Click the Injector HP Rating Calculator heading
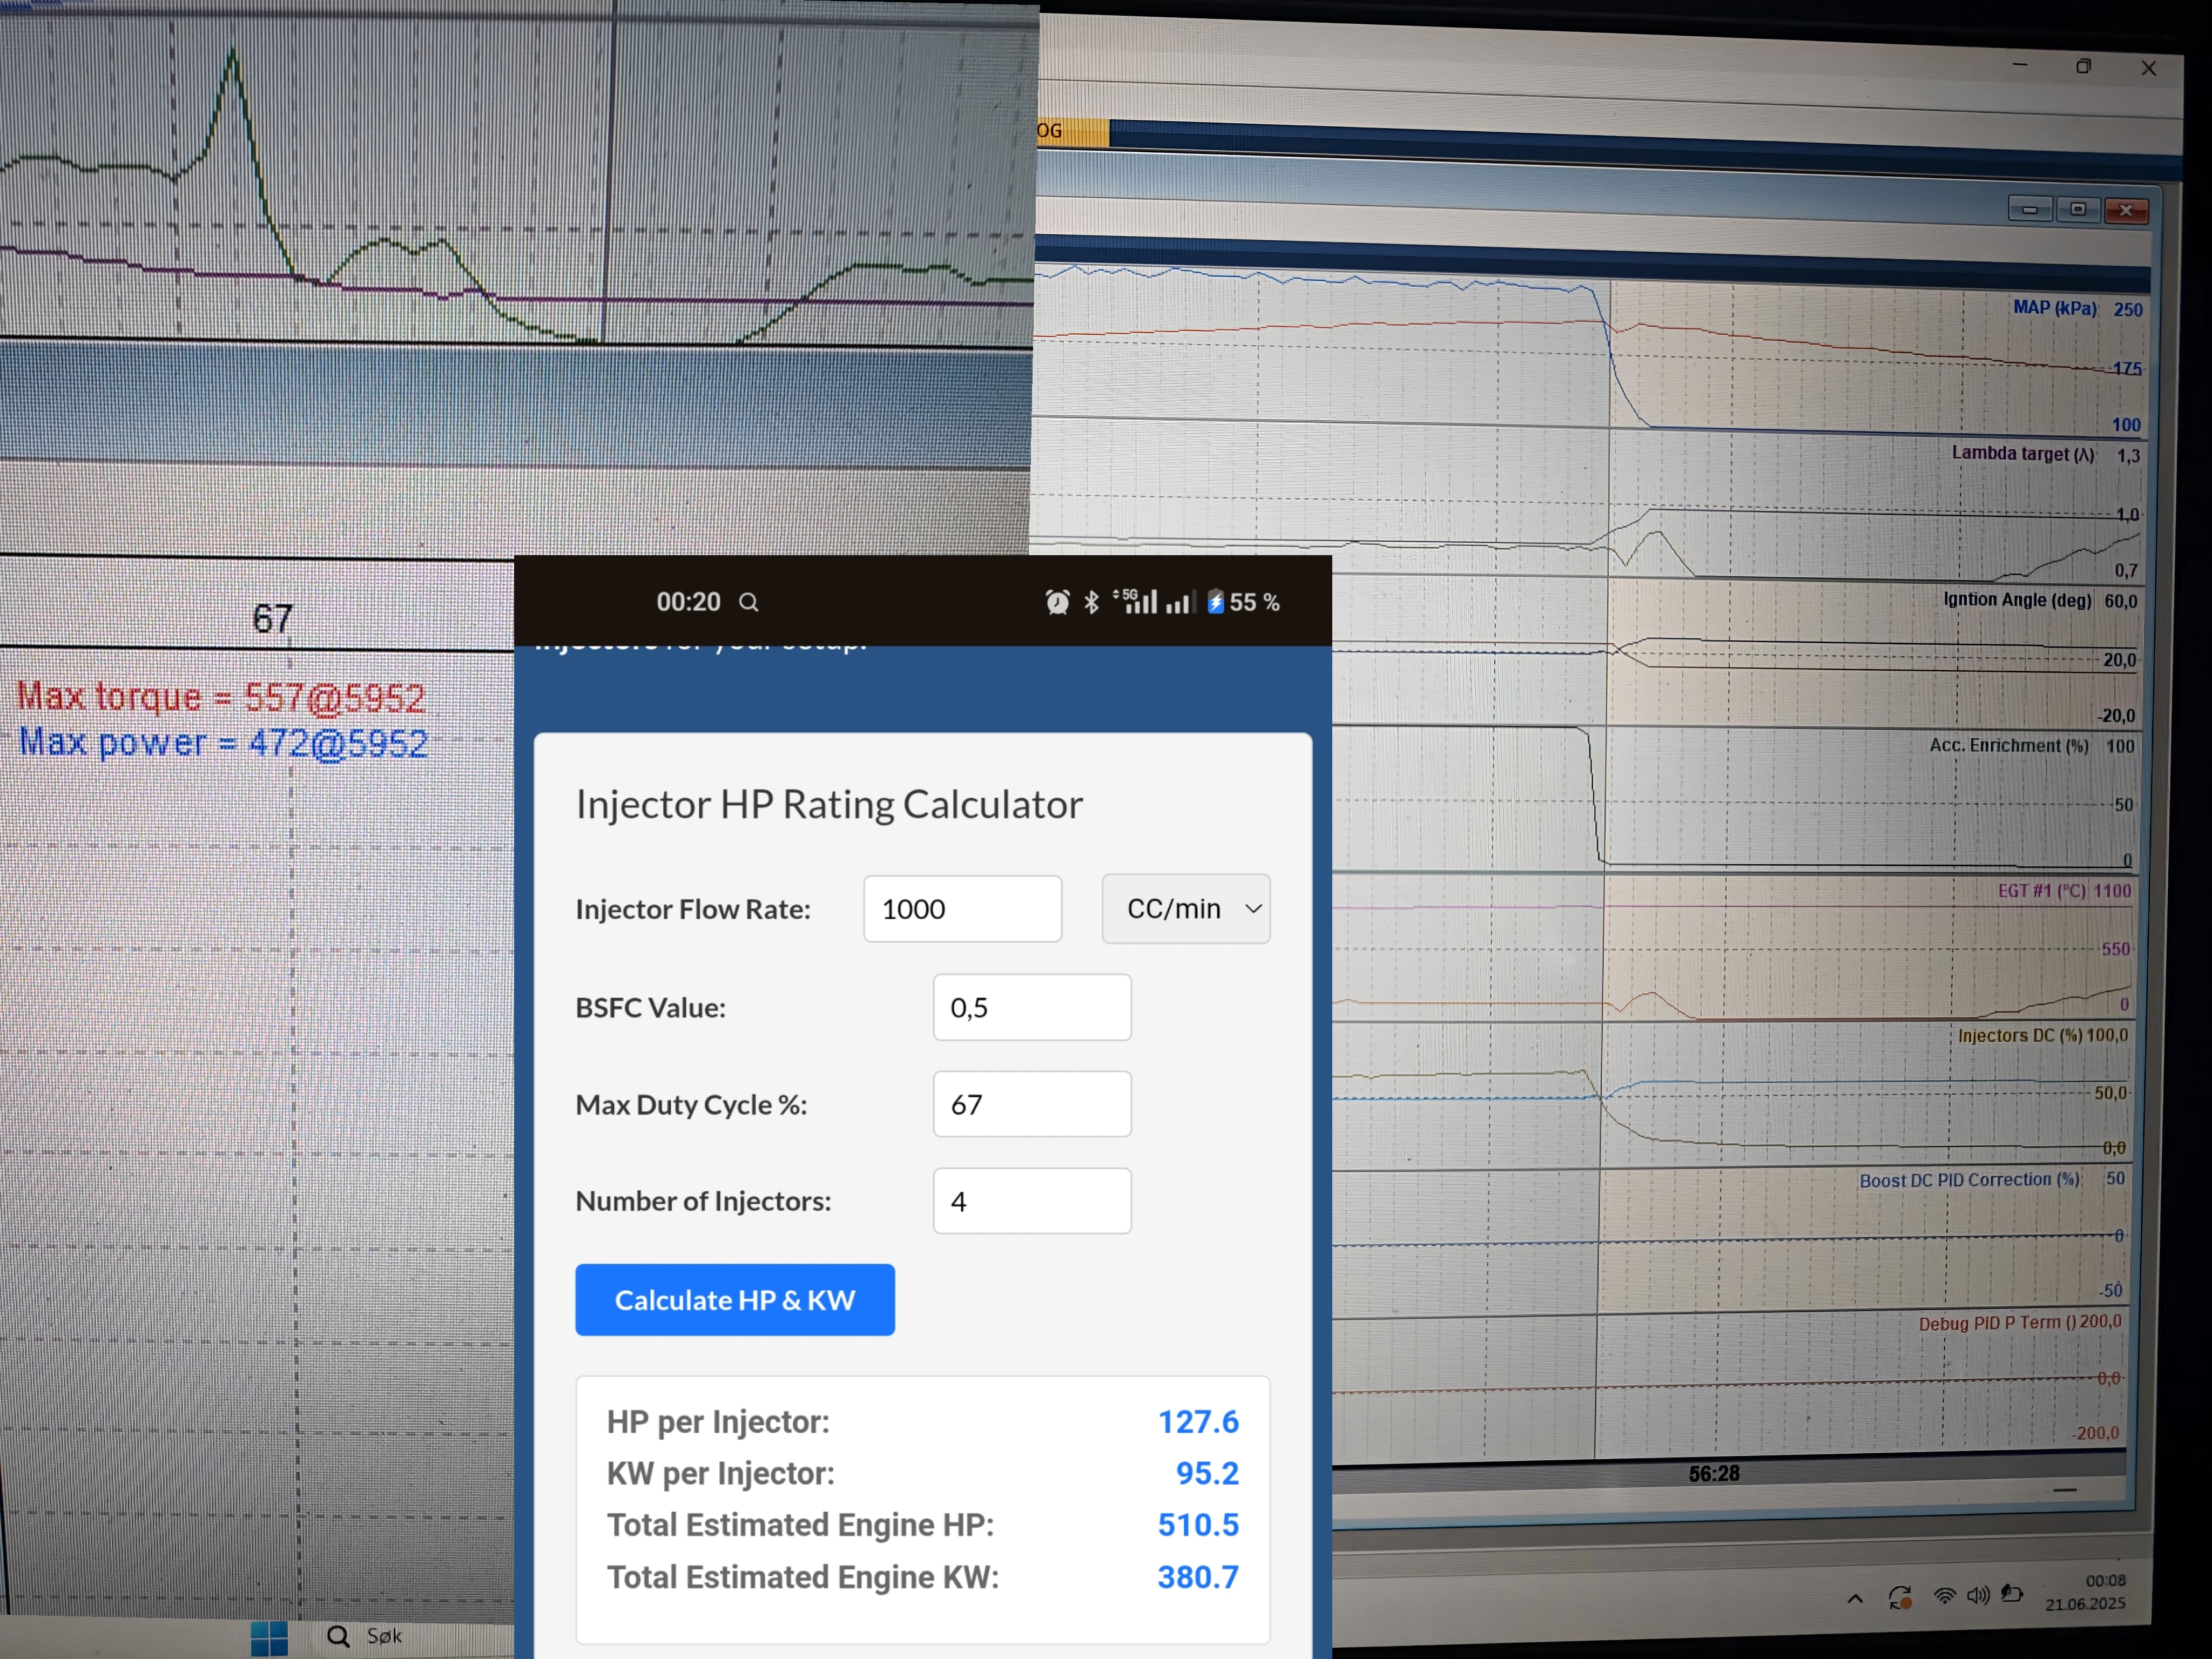The height and width of the screenshot is (1659, 2212). (829, 805)
